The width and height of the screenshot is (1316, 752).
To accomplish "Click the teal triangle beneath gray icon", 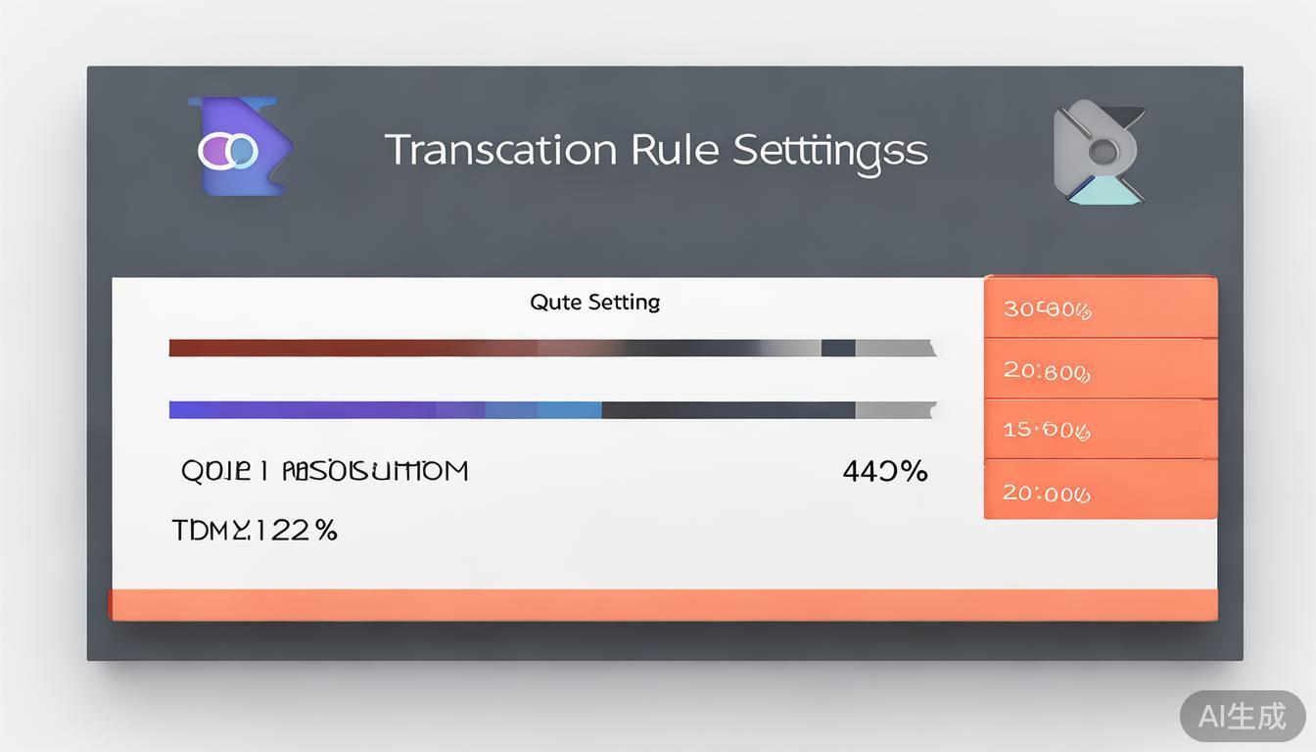I will click(1104, 193).
